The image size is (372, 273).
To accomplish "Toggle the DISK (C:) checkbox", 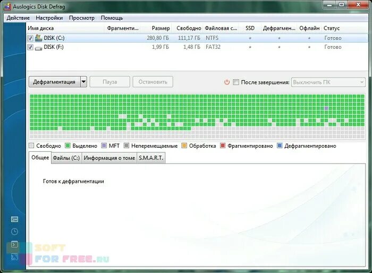I will point(30,38).
